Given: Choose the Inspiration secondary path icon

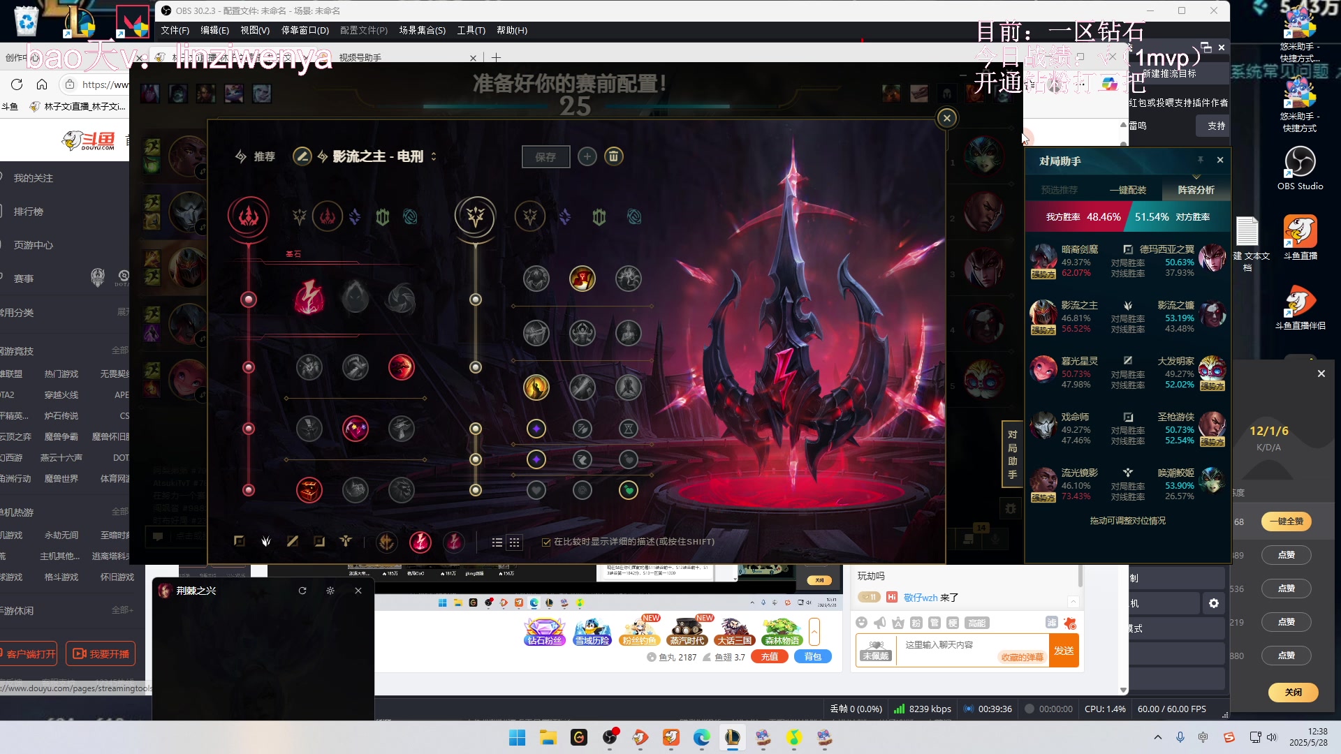Looking at the screenshot, I should click(634, 217).
